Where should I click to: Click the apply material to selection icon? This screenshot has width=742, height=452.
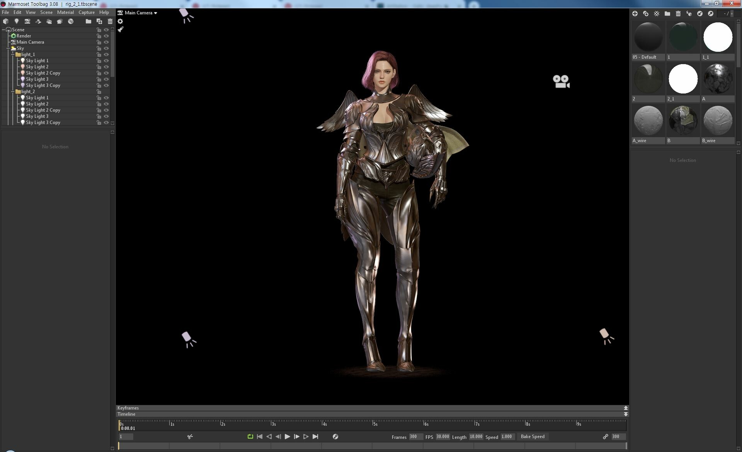pyautogui.click(x=689, y=14)
